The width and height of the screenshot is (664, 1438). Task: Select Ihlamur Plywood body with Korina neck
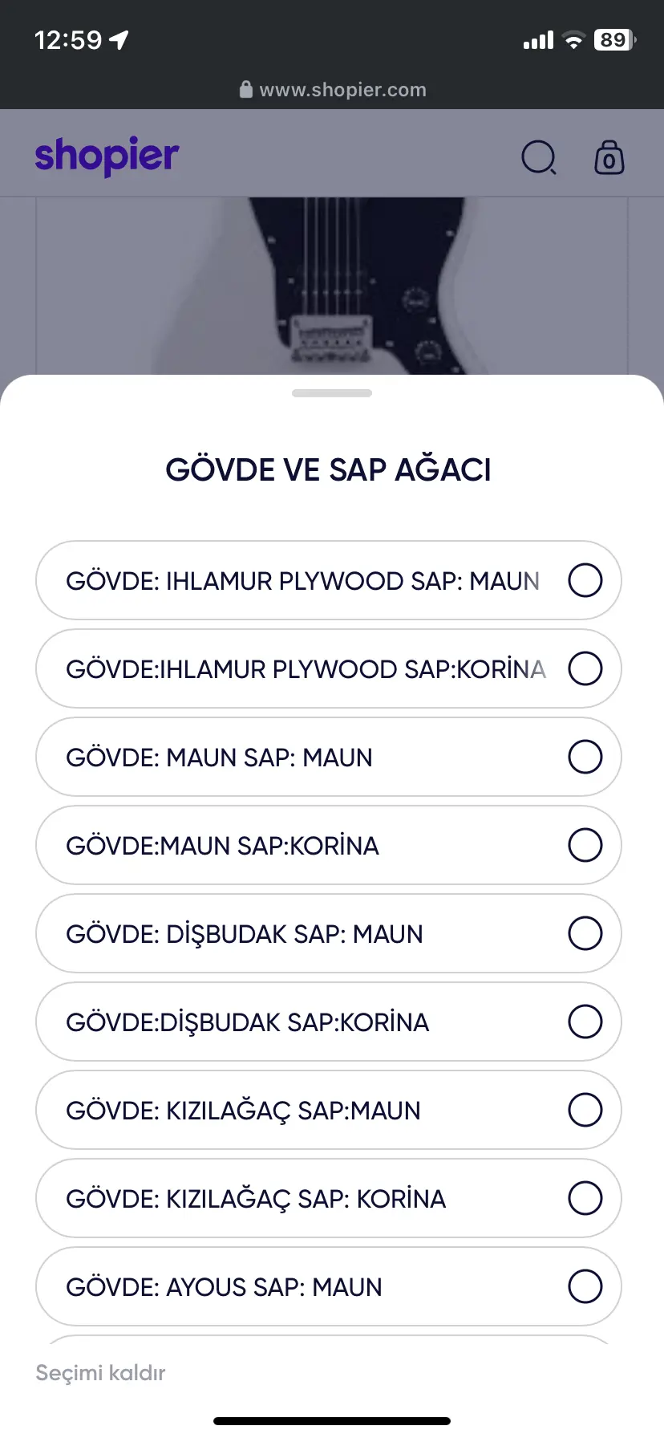[x=329, y=668]
